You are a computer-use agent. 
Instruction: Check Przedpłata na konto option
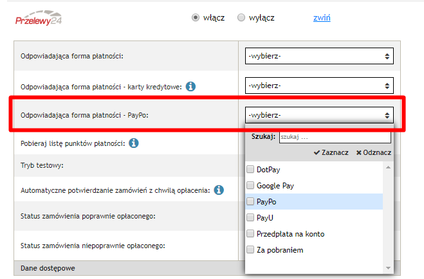pos(250,234)
